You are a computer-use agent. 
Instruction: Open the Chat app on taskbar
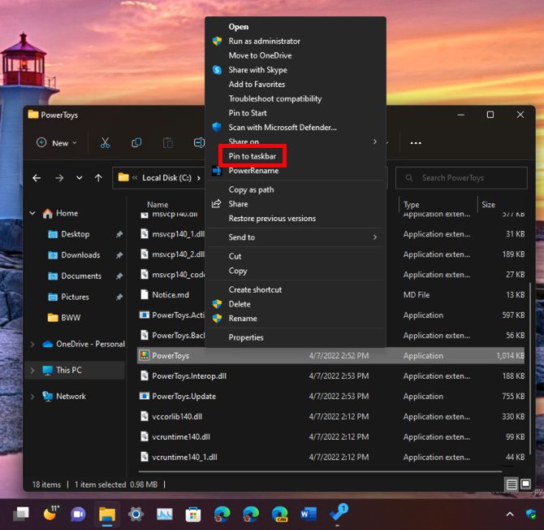coord(78,514)
